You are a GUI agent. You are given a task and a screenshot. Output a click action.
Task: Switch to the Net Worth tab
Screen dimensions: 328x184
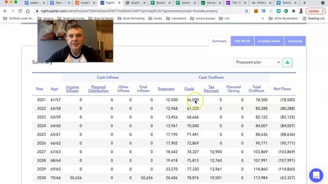(x=242, y=41)
